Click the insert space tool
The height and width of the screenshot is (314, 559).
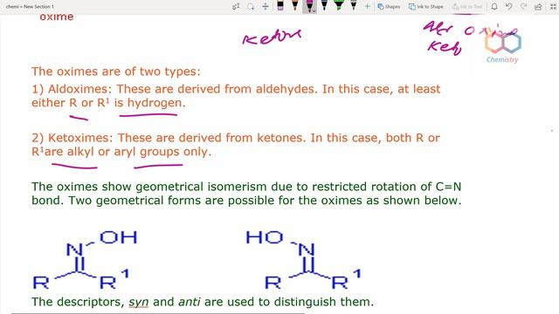pos(266,6)
